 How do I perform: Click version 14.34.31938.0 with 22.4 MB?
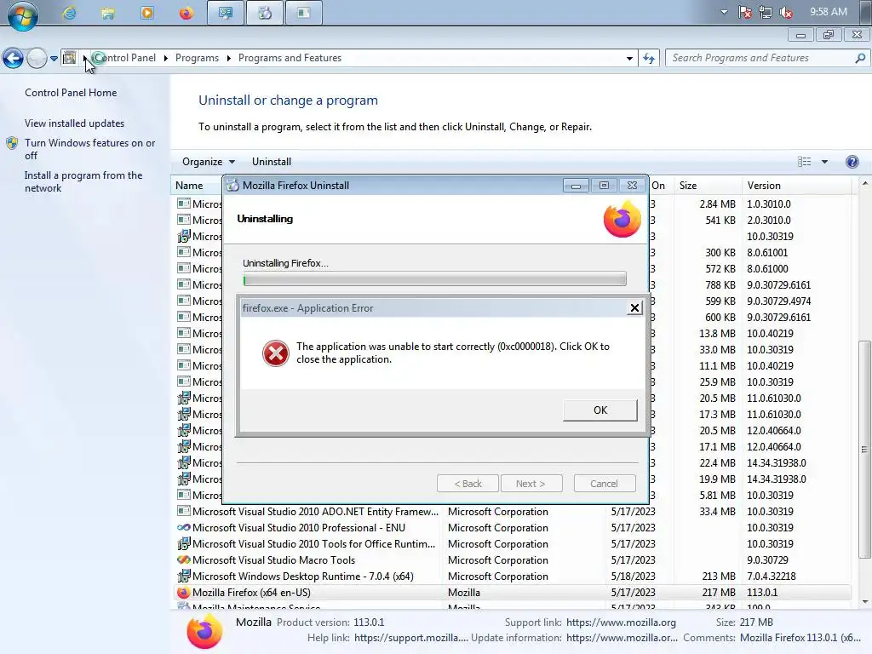tap(777, 463)
